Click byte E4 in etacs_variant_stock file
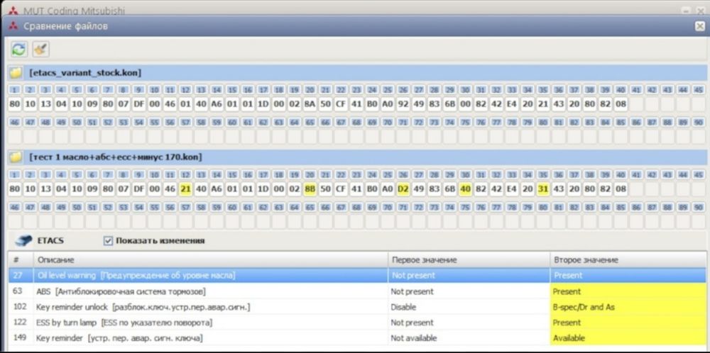Viewport: 710px width, 353px height. [x=512, y=104]
